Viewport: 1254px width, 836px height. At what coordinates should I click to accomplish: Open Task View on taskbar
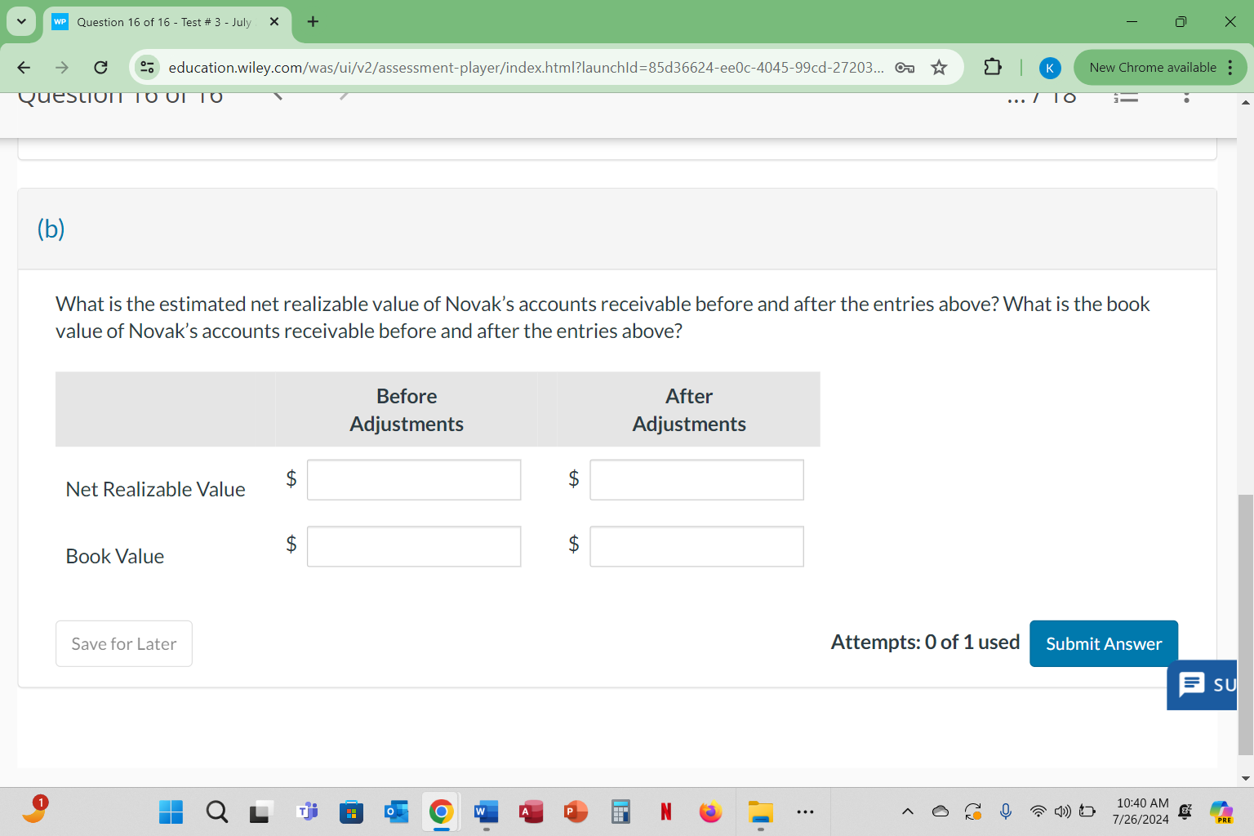260,812
